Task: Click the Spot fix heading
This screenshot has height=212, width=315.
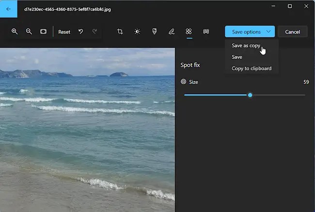Action: 190,65
